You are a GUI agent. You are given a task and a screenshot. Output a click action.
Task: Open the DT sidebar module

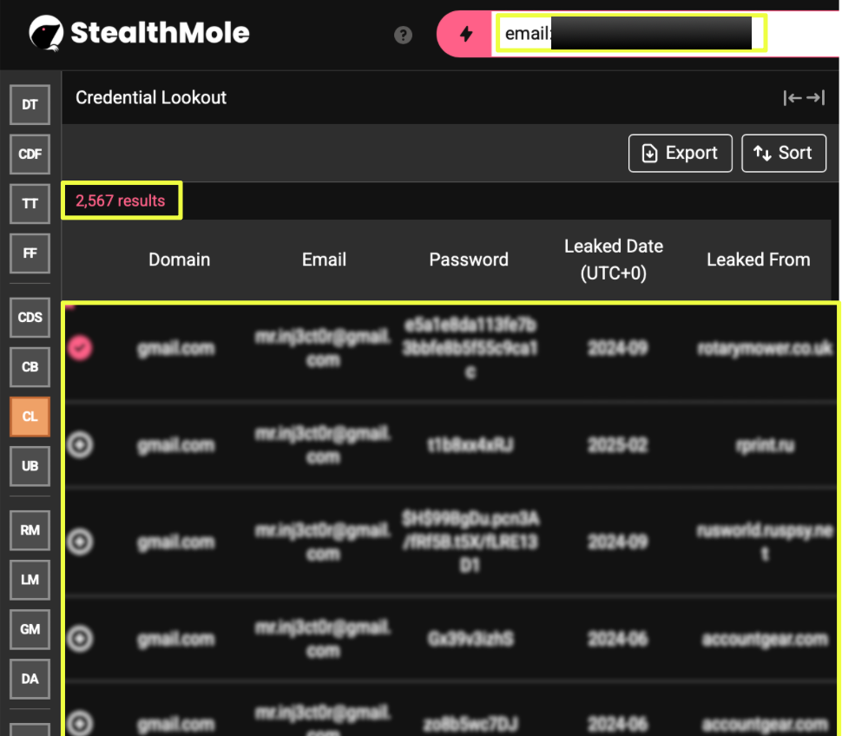click(30, 105)
